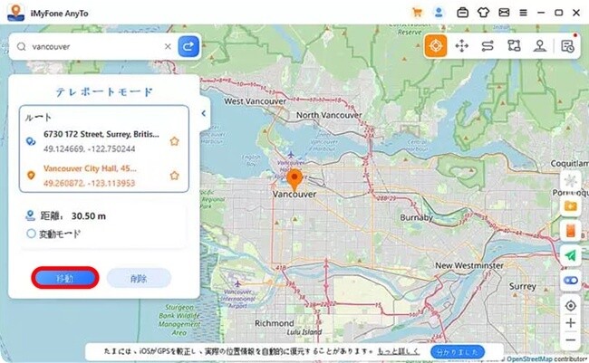
Task: Click the 分かりました button
Action: pos(458,352)
